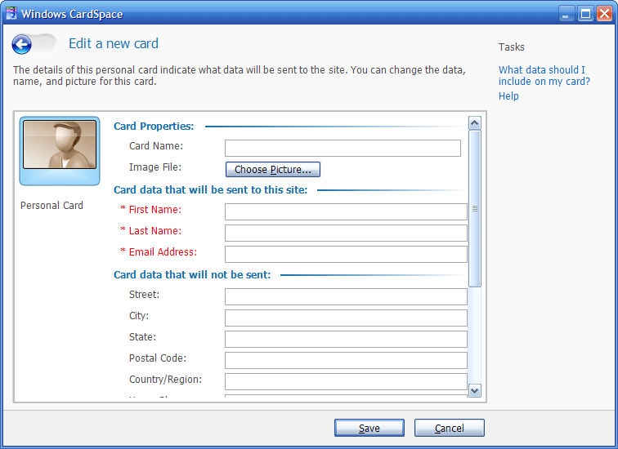Click the Windows CardSpace title bar icon
The image size is (618, 449).
click(11, 13)
